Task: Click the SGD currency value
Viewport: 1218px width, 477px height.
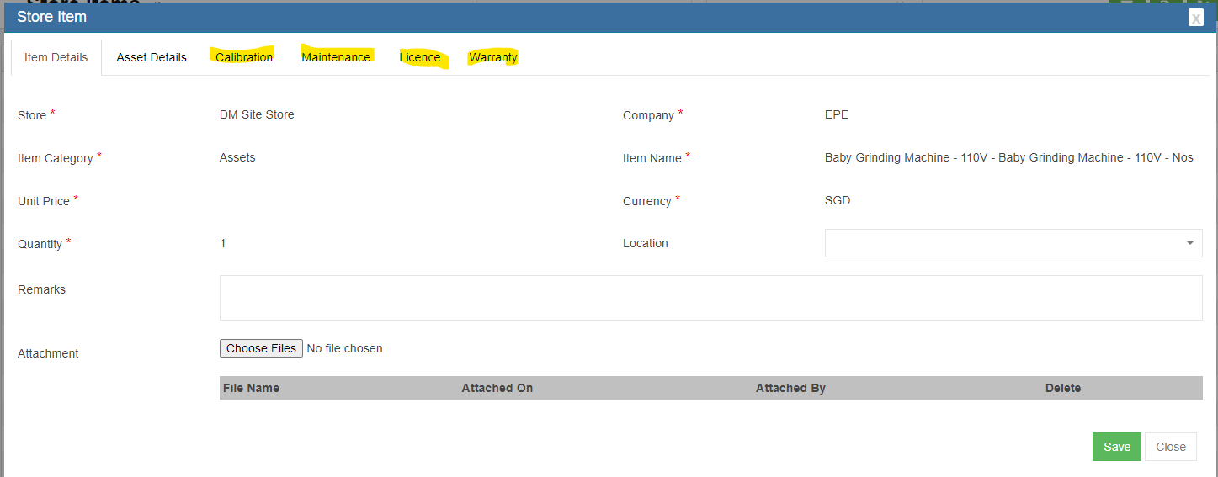Action: click(838, 200)
